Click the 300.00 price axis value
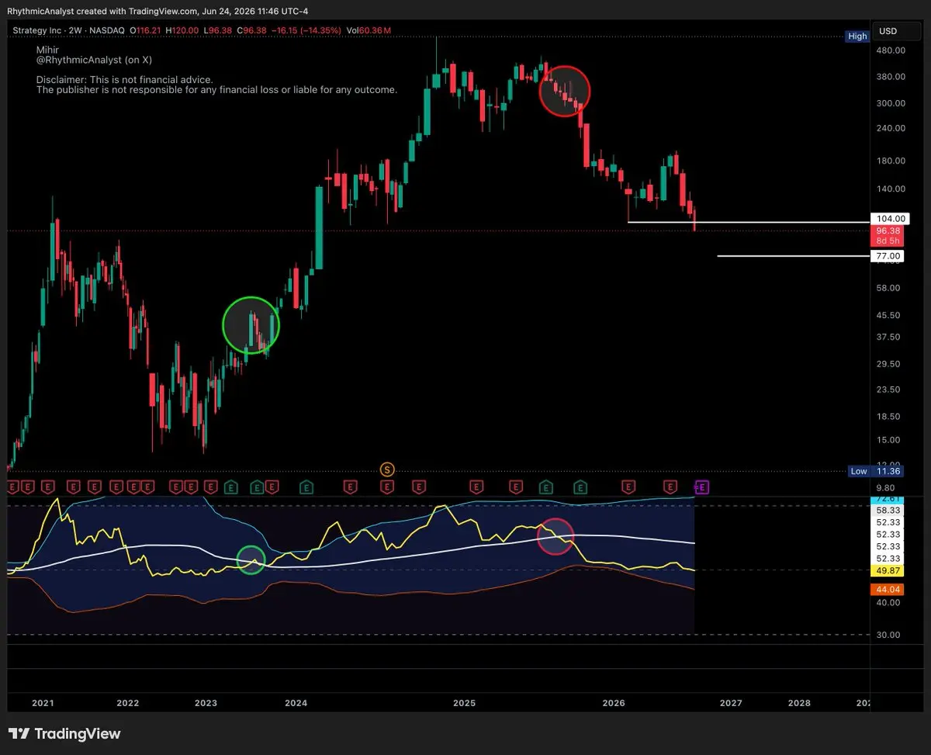 (x=890, y=103)
